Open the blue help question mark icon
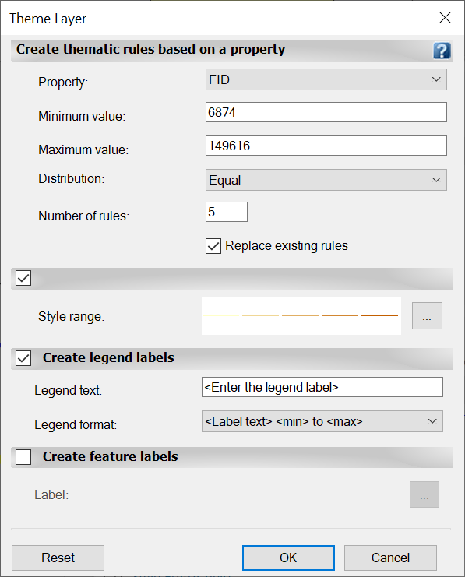The image size is (465, 577). point(442,51)
